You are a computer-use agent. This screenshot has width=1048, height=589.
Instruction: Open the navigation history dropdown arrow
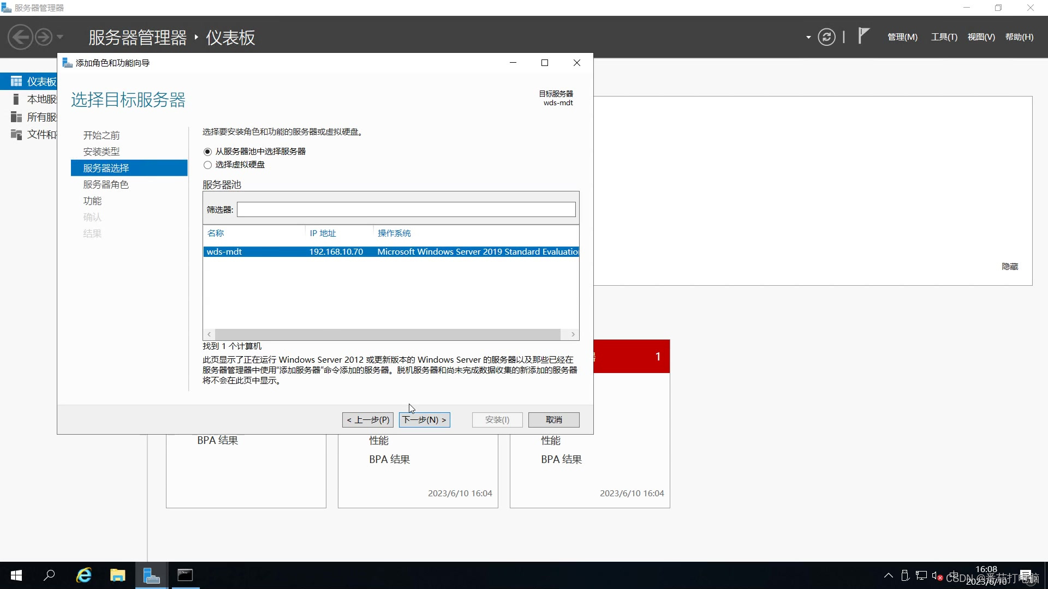tap(60, 37)
